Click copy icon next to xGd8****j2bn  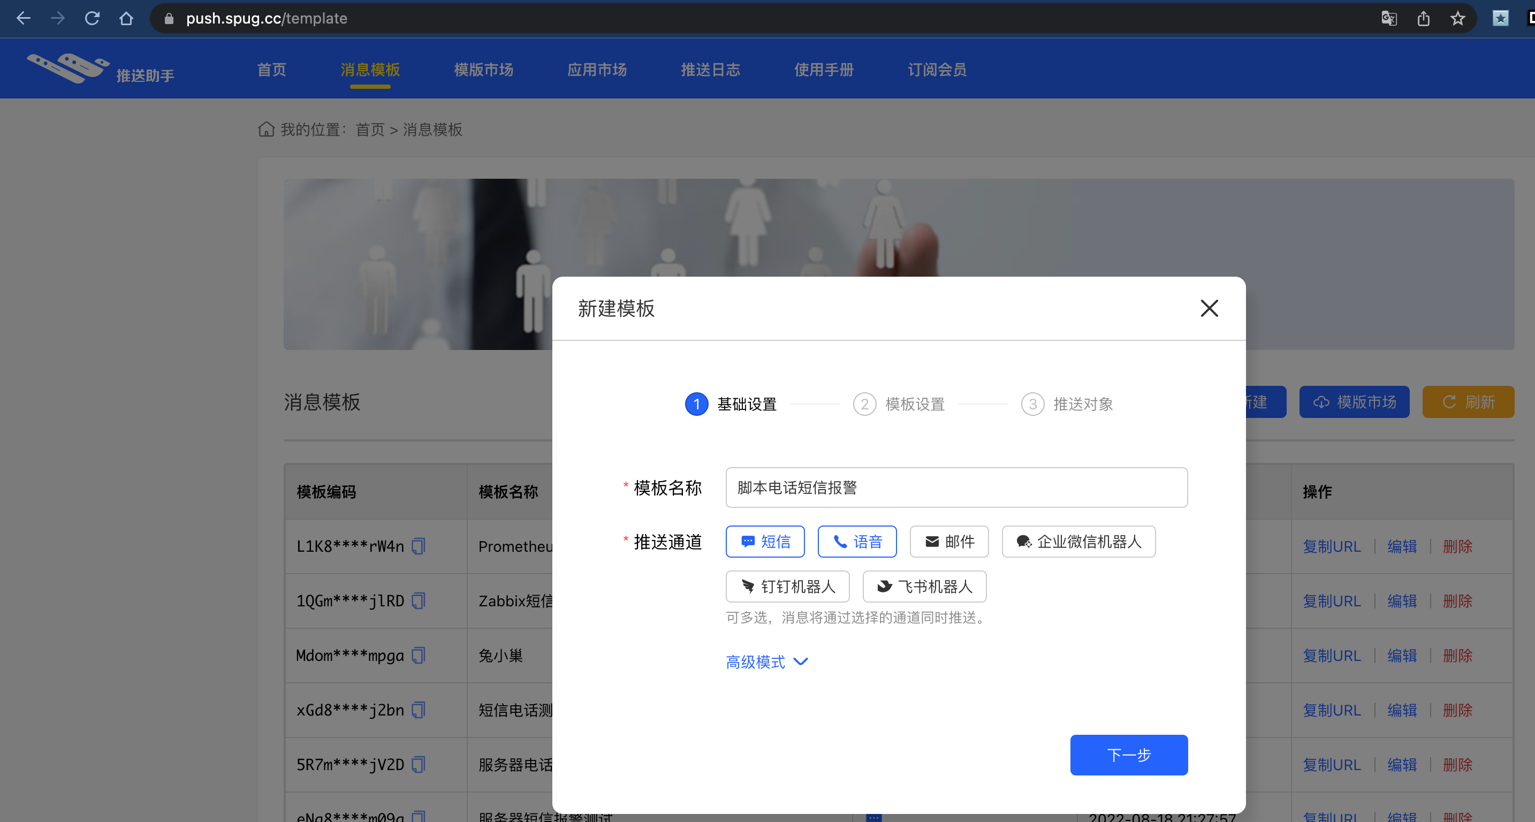[x=419, y=710]
